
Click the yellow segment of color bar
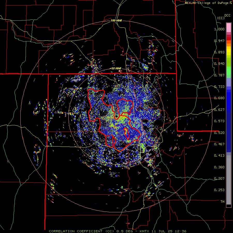coord(229,51)
